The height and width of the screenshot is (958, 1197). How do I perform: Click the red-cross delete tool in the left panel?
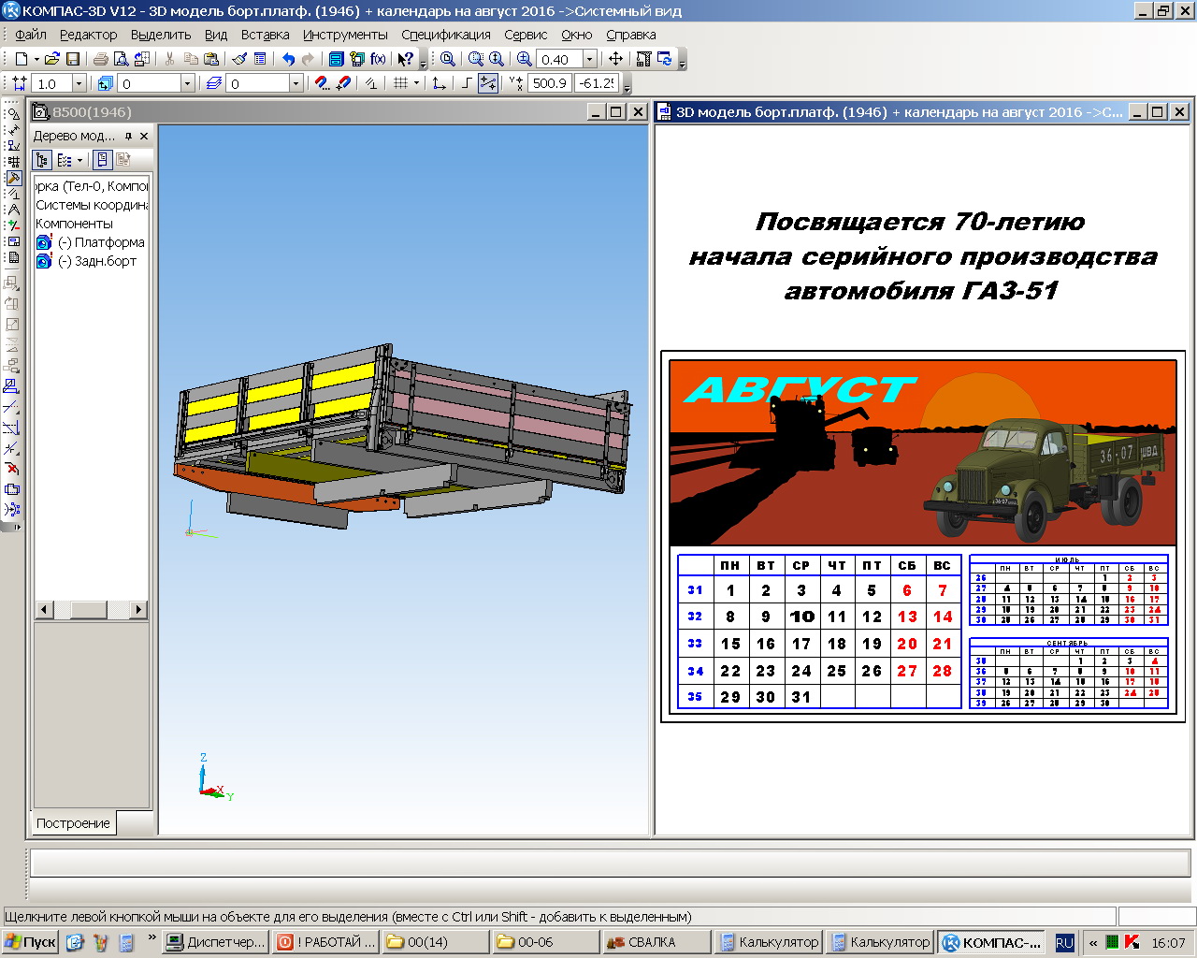tap(12, 469)
